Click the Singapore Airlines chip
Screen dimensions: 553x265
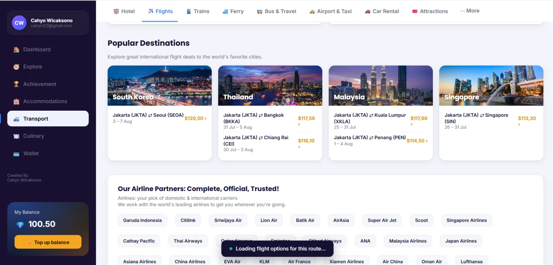[467, 220]
